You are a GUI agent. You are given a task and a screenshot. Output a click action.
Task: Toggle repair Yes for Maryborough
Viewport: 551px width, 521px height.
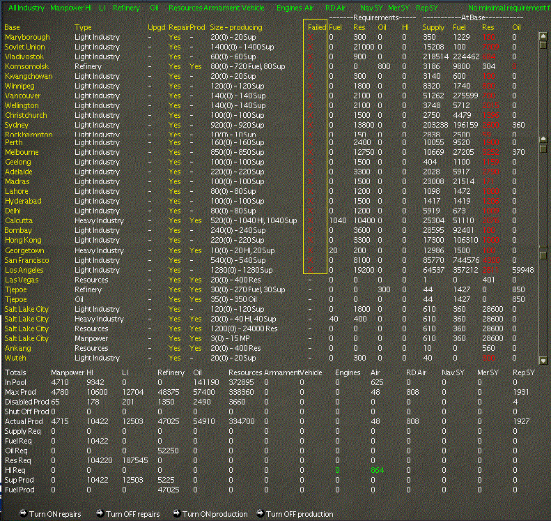[x=174, y=37]
